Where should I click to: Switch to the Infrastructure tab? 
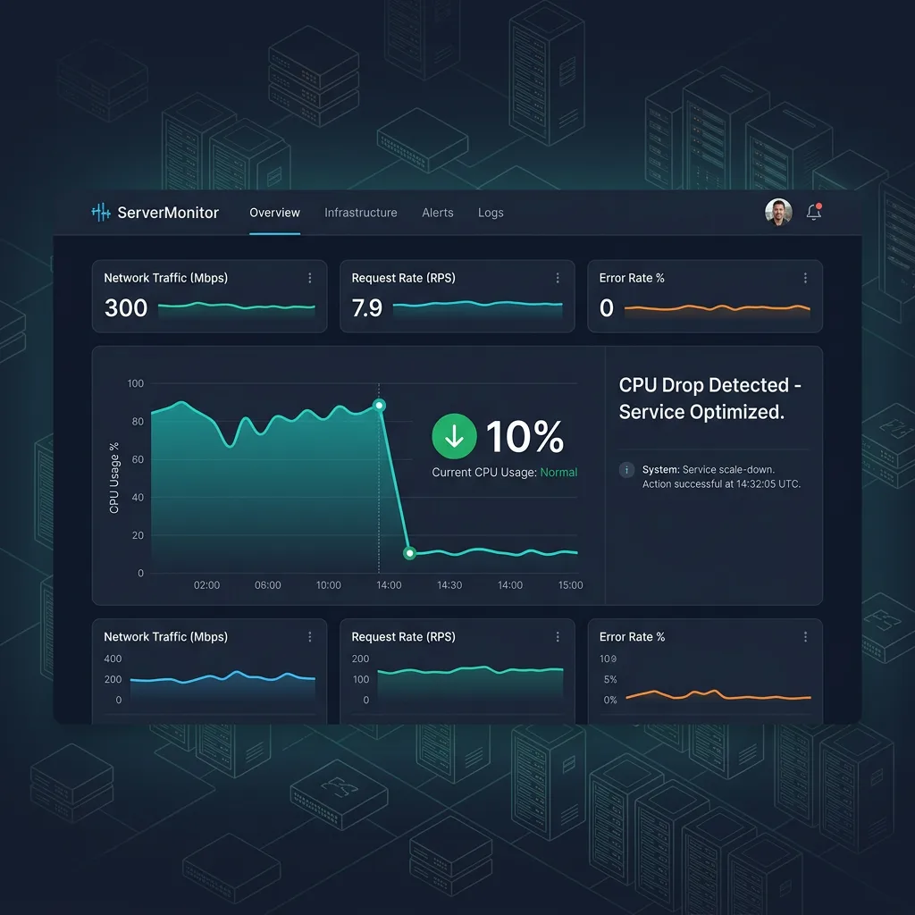coord(361,213)
